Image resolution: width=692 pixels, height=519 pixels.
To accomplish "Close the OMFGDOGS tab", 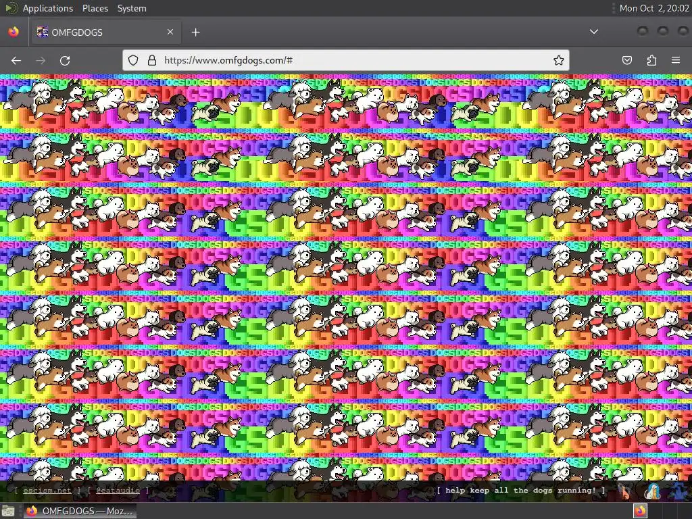I will [x=170, y=32].
